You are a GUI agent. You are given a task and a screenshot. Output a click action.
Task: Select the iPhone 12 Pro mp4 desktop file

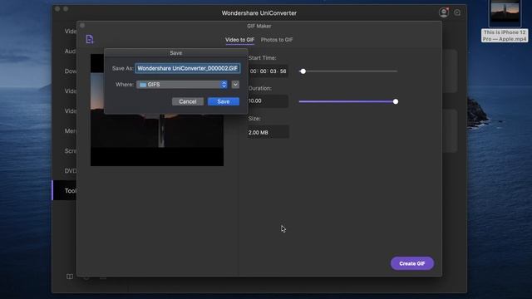pos(505,21)
